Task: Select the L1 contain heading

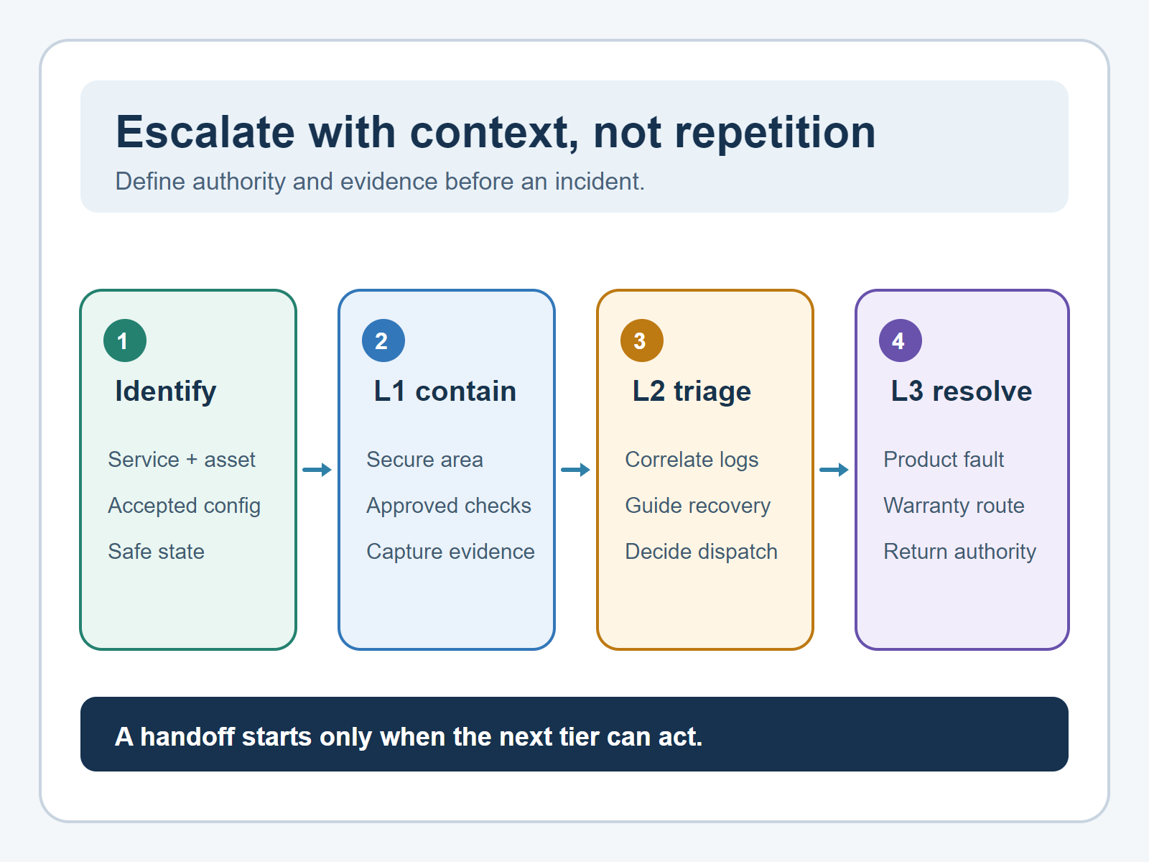Action: (x=445, y=391)
